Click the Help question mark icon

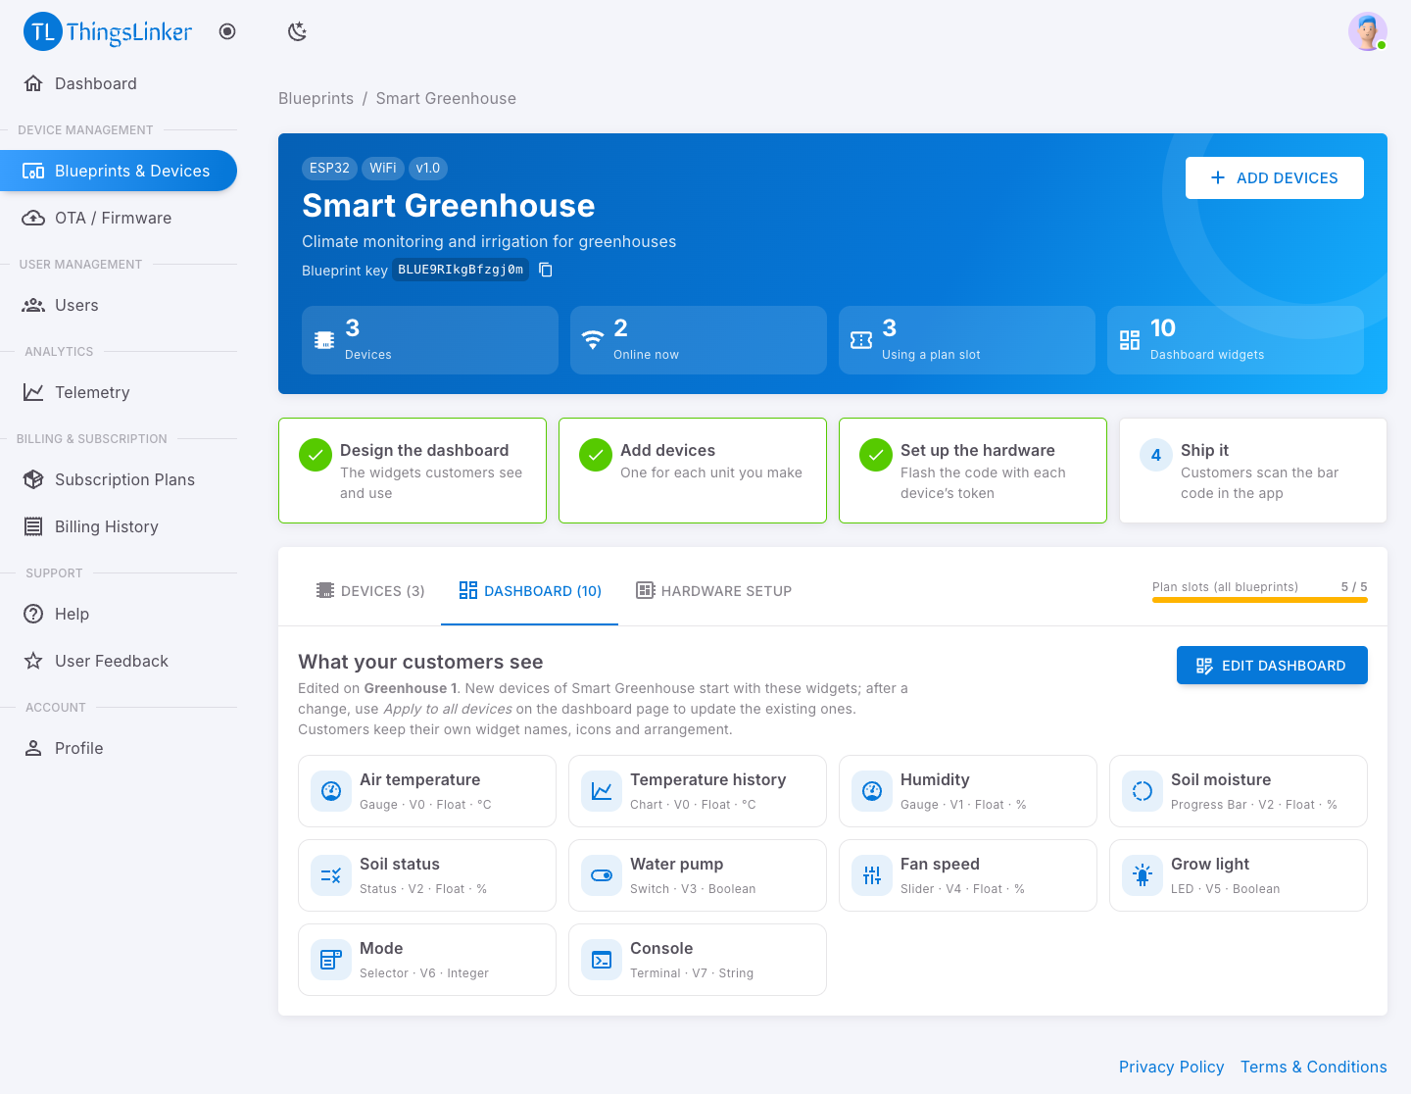click(x=33, y=614)
